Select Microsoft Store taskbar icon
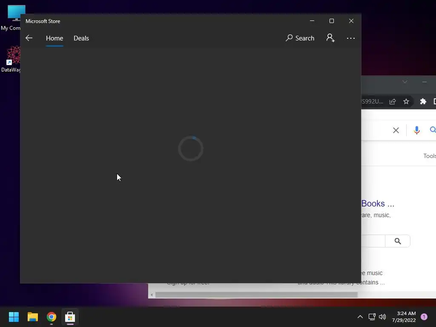The height and width of the screenshot is (327, 436). click(x=70, y=317)
